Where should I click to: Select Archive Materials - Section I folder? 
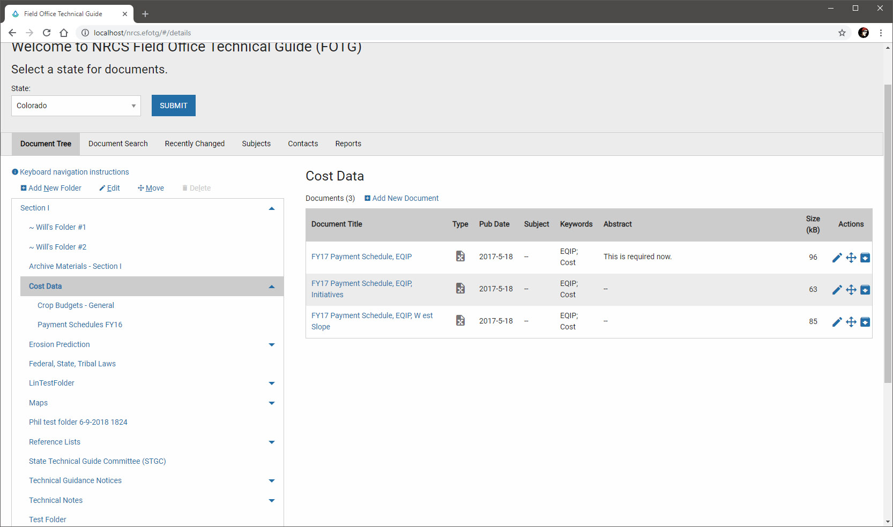coord(75,266)
